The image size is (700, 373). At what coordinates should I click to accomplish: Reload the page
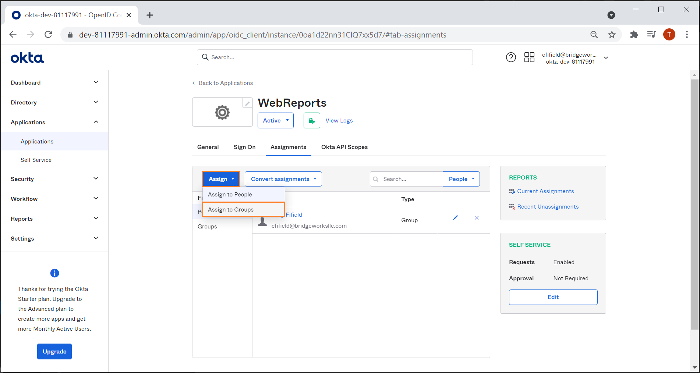[48, 35]
